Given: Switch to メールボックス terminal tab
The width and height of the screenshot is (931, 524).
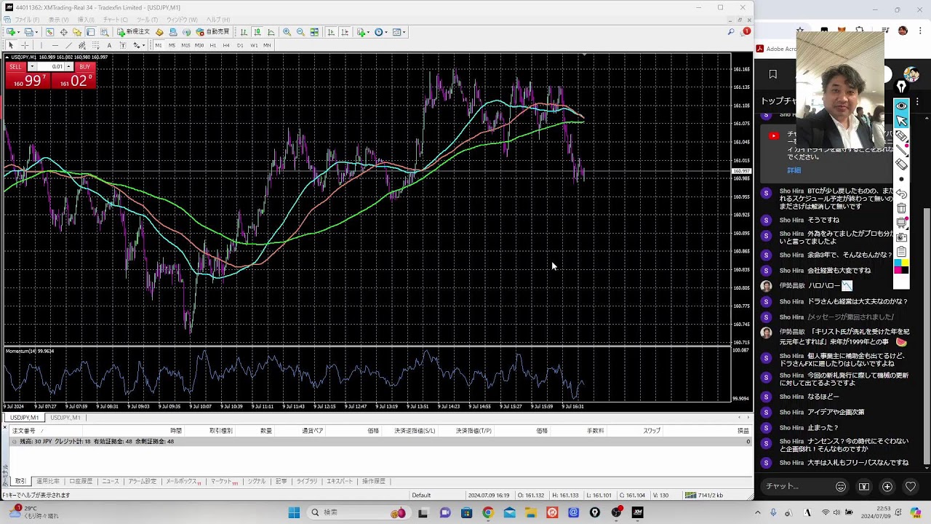Looking at the screenshot, I should point(183,481).
